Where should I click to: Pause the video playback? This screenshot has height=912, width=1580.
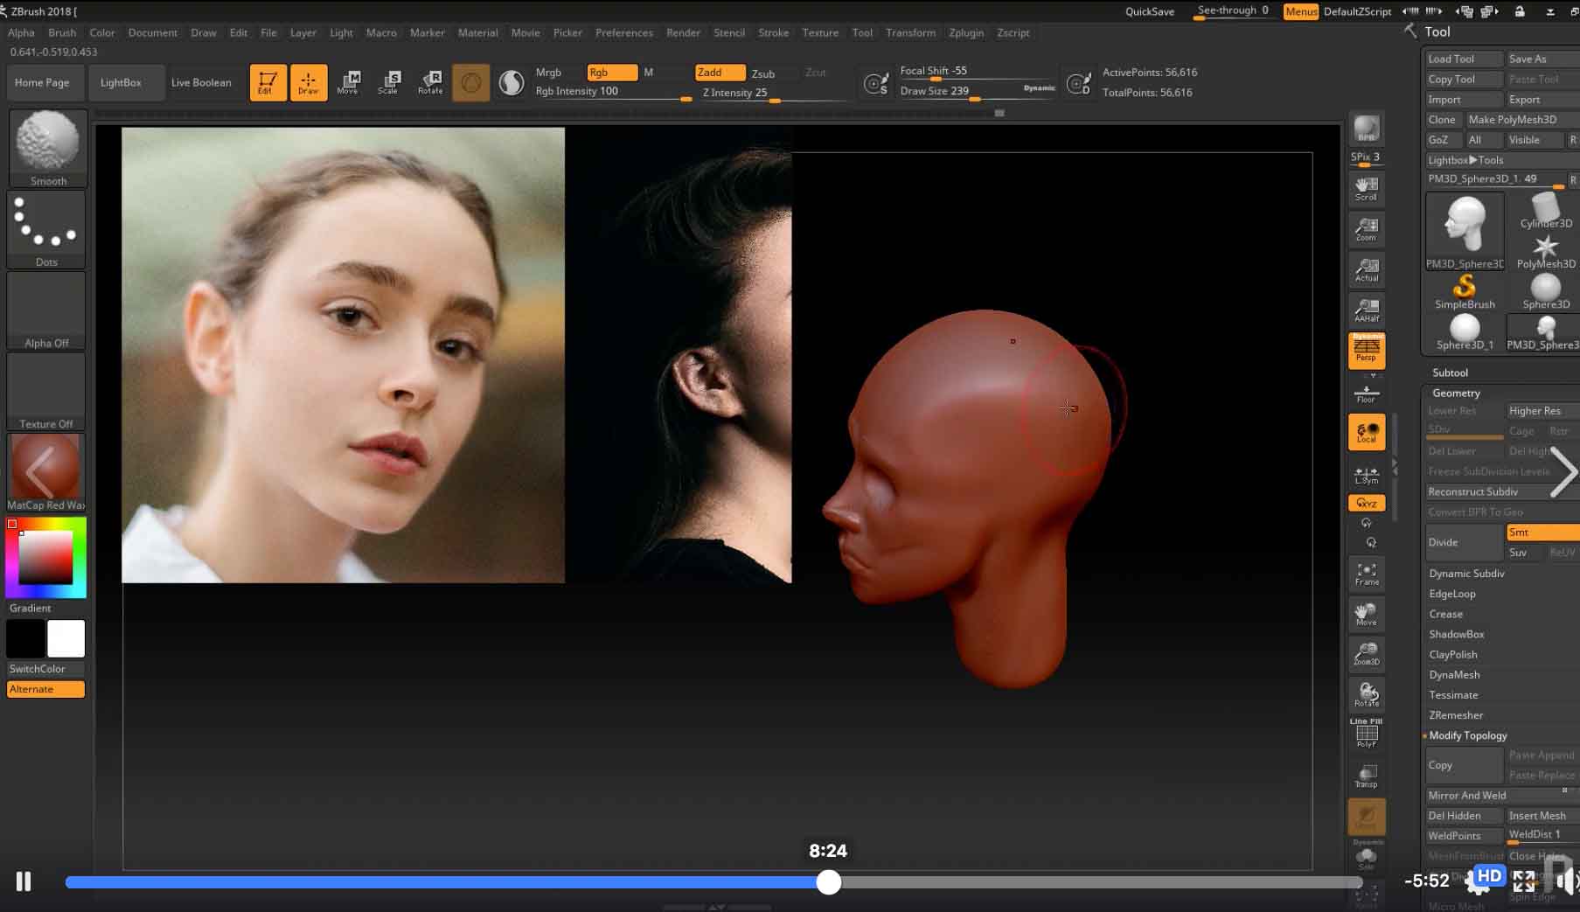24,881
